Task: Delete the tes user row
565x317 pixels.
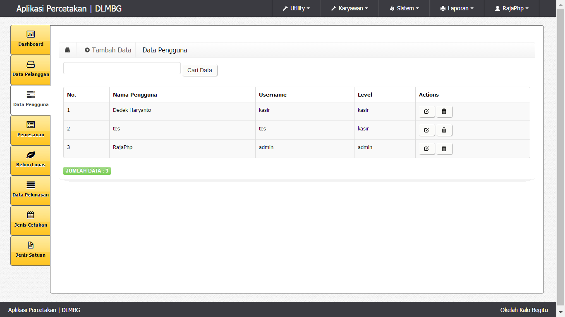Action: (444, 130)
